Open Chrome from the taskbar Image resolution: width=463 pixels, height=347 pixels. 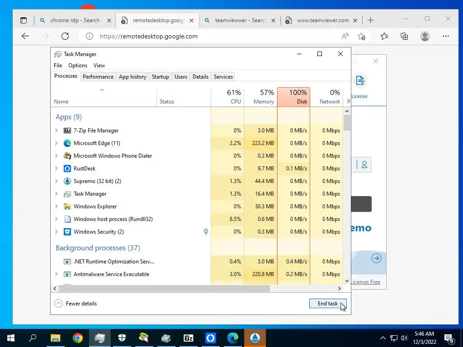78,338
